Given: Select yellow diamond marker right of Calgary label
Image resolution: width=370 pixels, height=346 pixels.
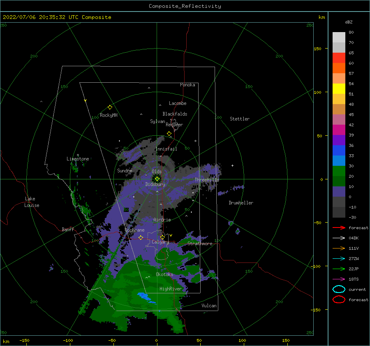Looking at the screenshot, I should point(162,237).
